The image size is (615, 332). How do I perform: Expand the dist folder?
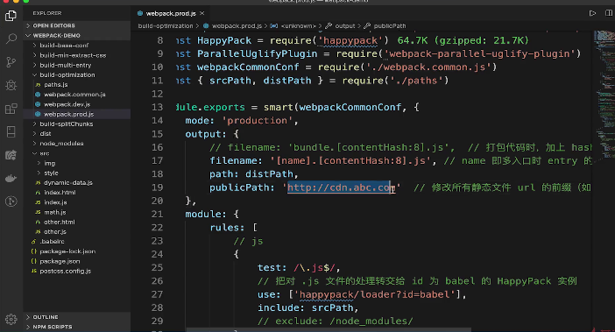(45, 134)
